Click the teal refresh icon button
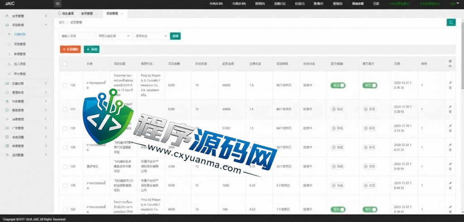The image size is (464, 222). (451, 22)
